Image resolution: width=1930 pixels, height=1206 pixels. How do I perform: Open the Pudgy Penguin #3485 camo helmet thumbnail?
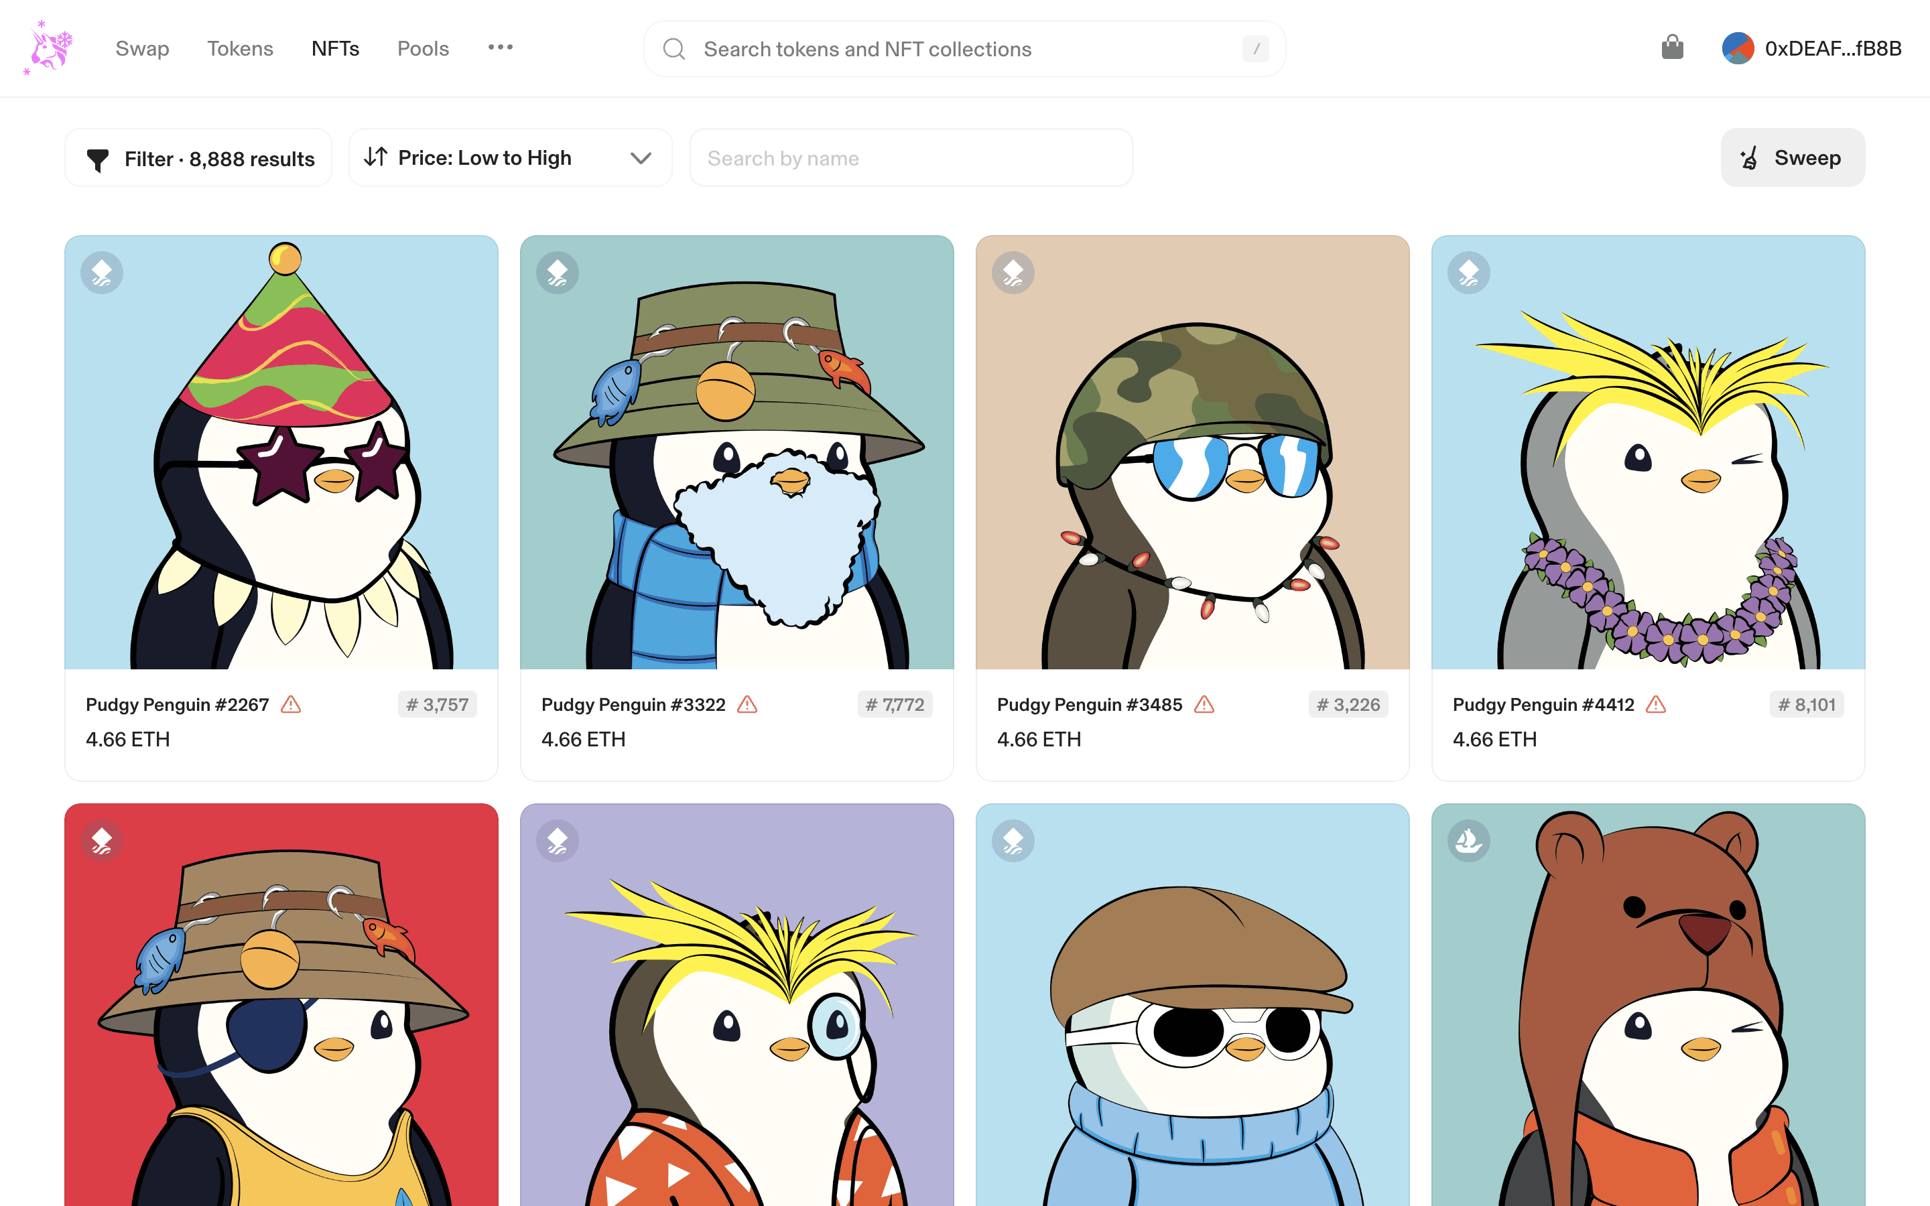point(1192,452)
